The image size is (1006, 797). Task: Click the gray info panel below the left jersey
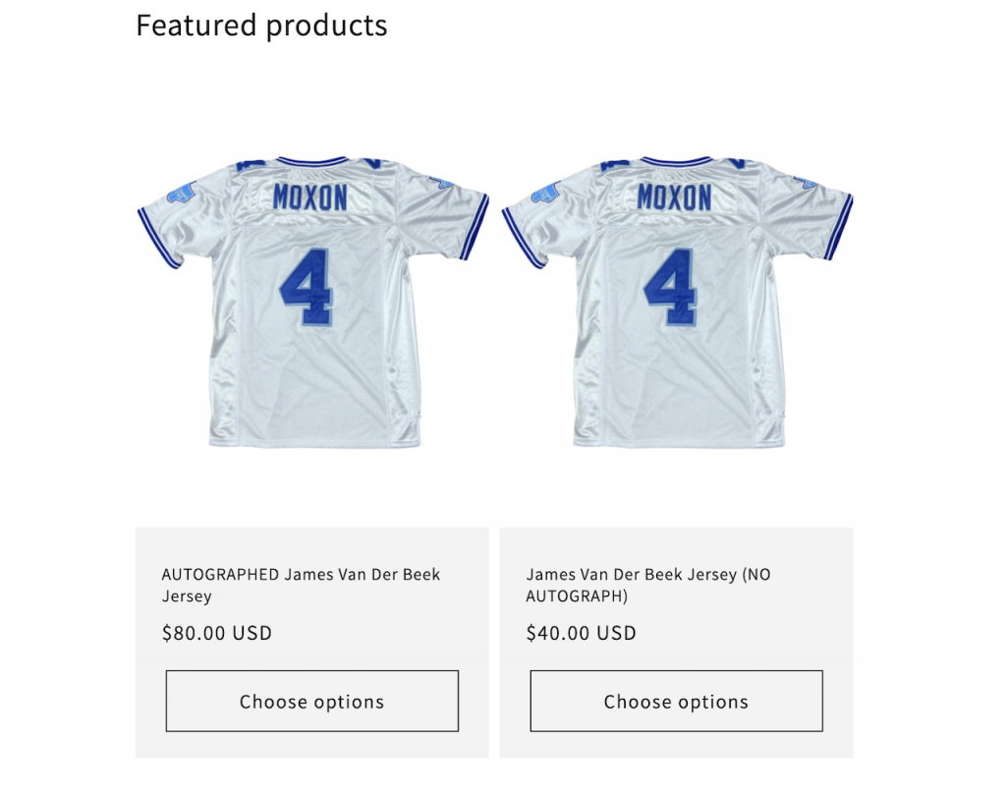[x=311, y=639]
